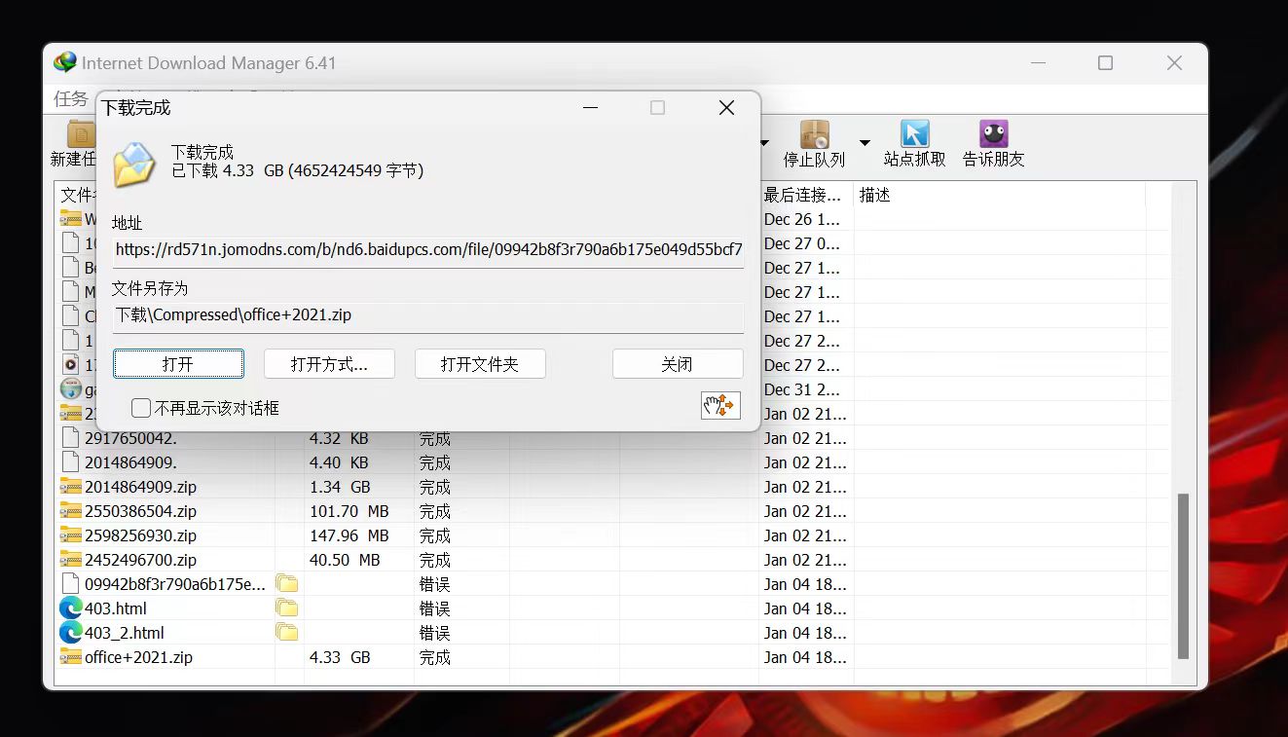Screen dimensions: 1288x737
Task: Click the 文件另存为 path field
Action: pyautogui.click(x=428, y=315)
